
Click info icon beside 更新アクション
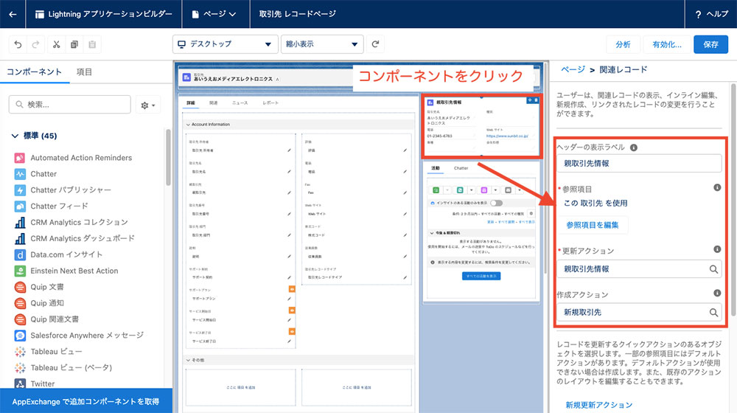click(717, 249)
